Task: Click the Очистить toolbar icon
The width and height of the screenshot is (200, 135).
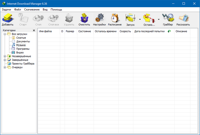Action: coord(84,19)
